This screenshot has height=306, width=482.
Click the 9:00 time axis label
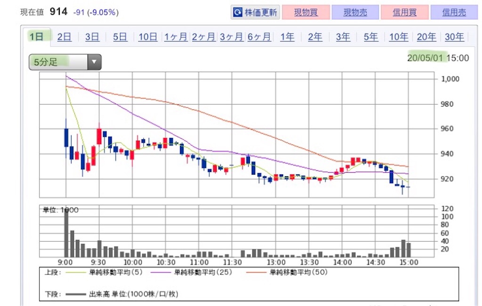pos(65,262)
